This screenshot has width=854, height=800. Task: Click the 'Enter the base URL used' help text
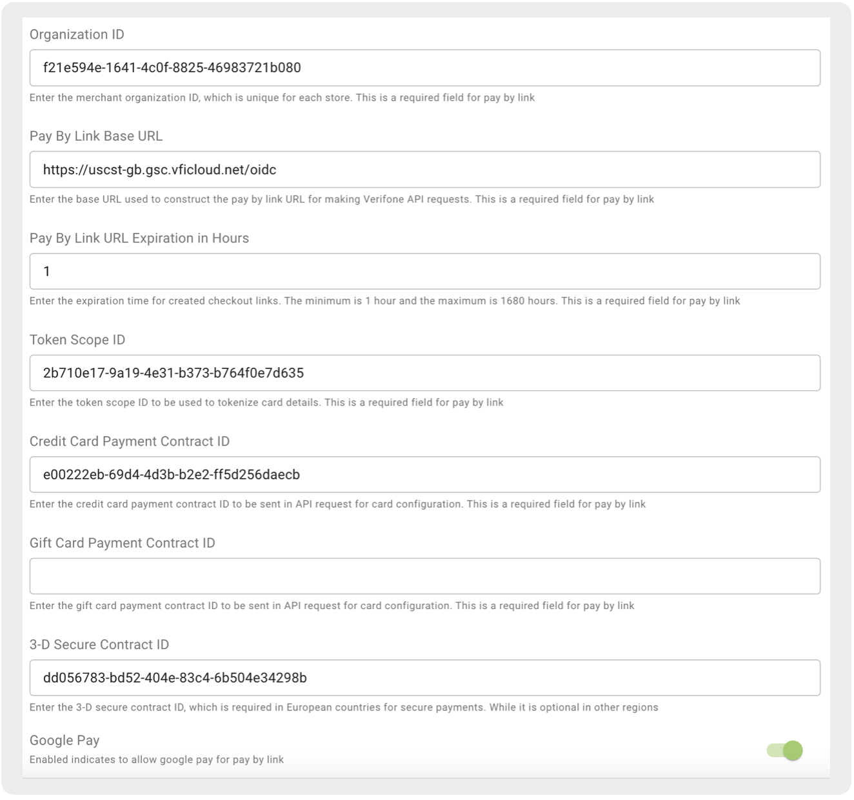pyautogui.click(x=342, y=199)
